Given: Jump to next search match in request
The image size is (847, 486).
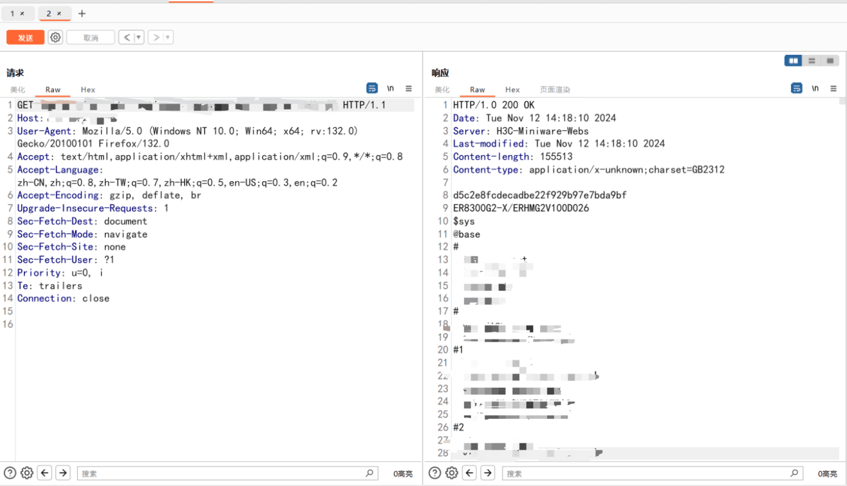Looking at the screenshot, I should [x=63, y=473].
